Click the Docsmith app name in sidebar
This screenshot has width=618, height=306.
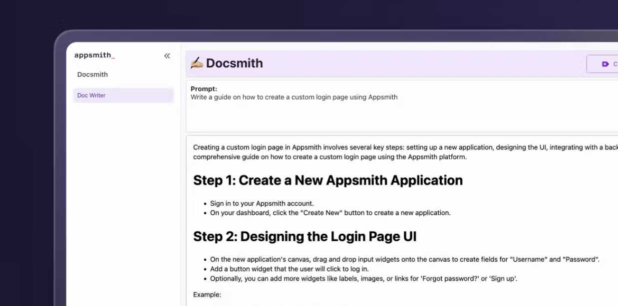92,74
